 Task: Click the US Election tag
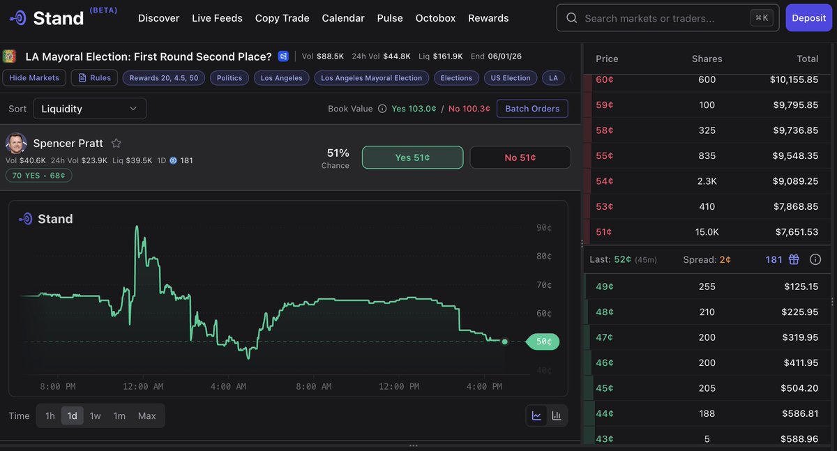point(511,78)
